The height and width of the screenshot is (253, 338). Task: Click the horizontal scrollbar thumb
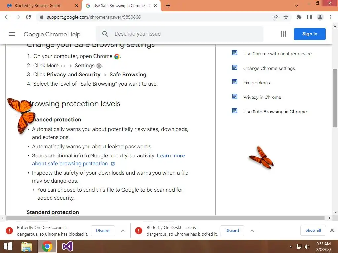(165, 218)
